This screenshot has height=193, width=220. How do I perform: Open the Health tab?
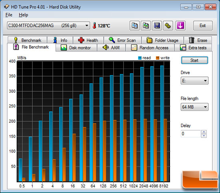[88, 40]
